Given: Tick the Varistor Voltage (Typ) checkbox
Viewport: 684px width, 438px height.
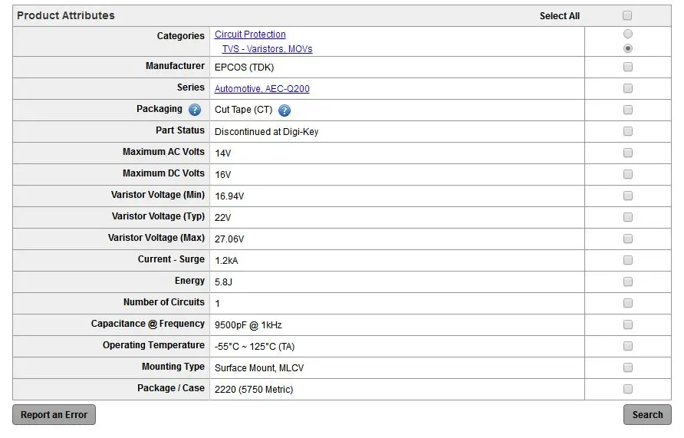Looking at the screenshot, I should coord(628,217).
